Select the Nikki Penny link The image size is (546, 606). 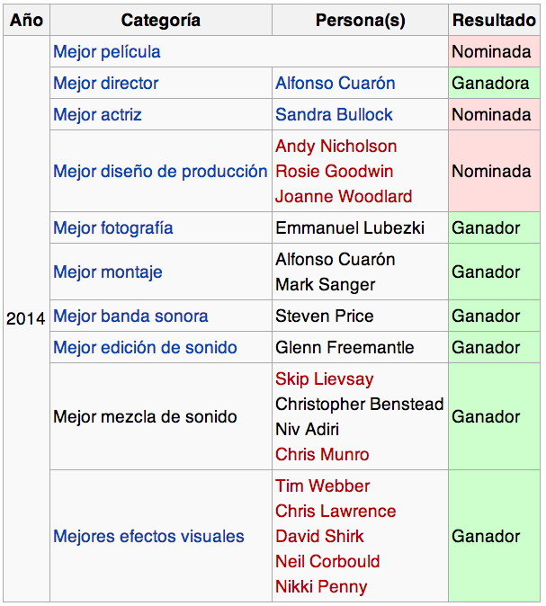tap(321, 587)
